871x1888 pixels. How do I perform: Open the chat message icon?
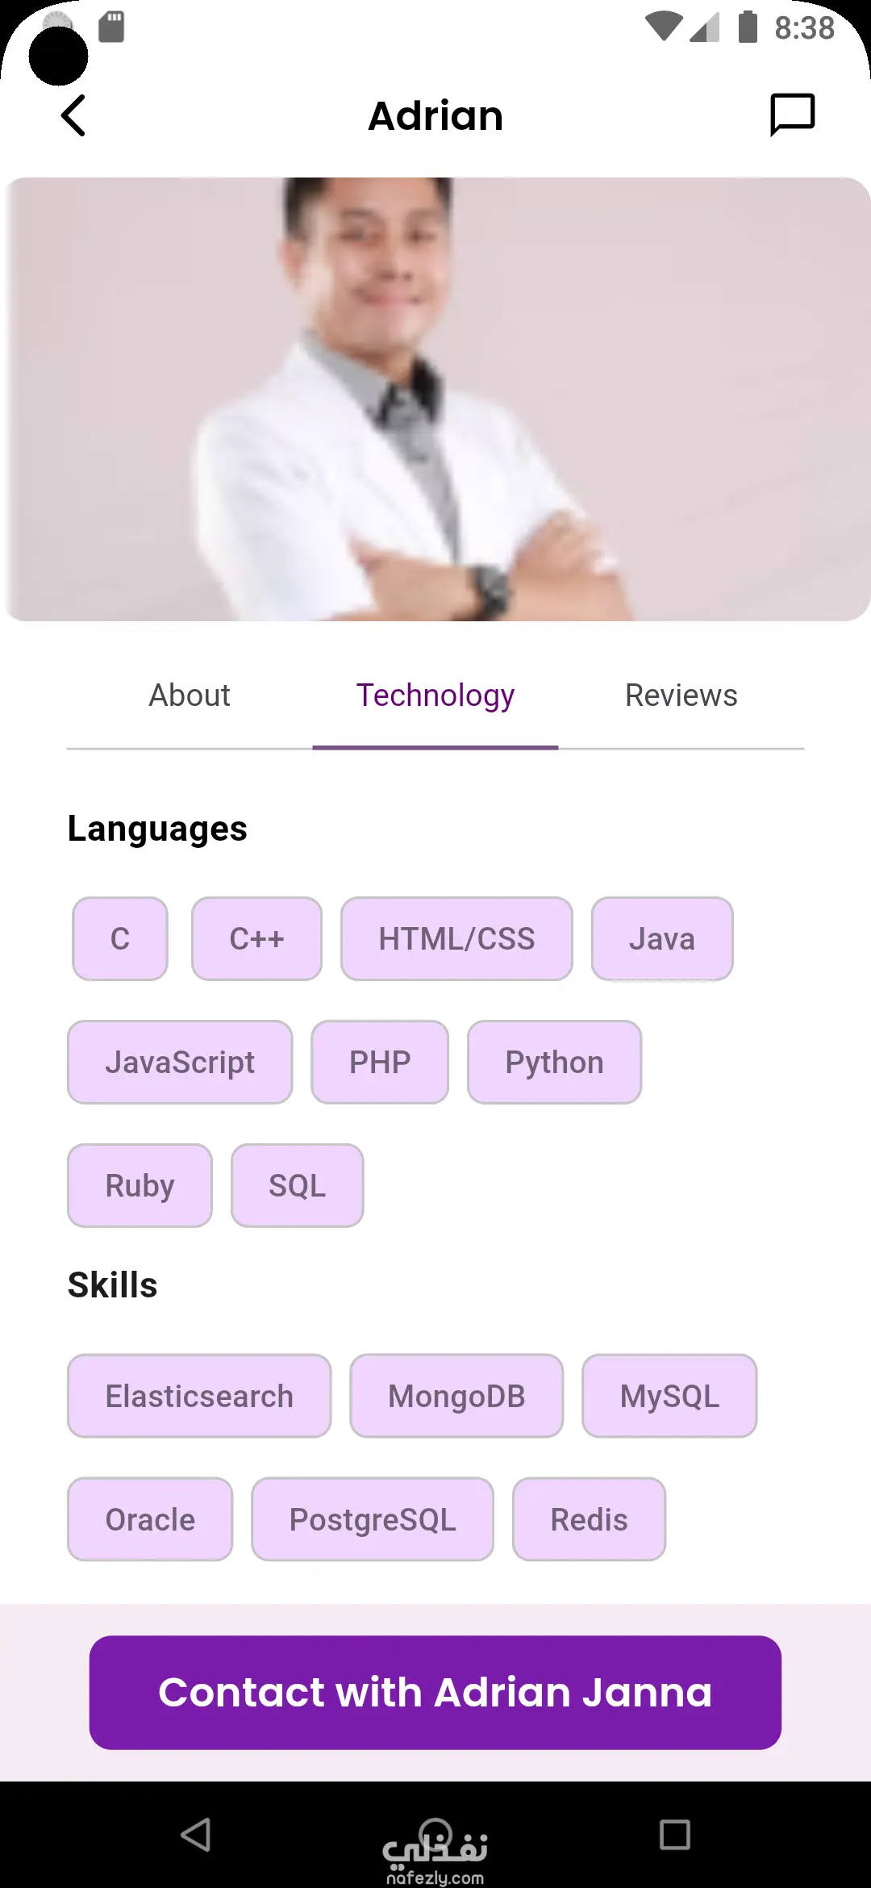[792, 115]
